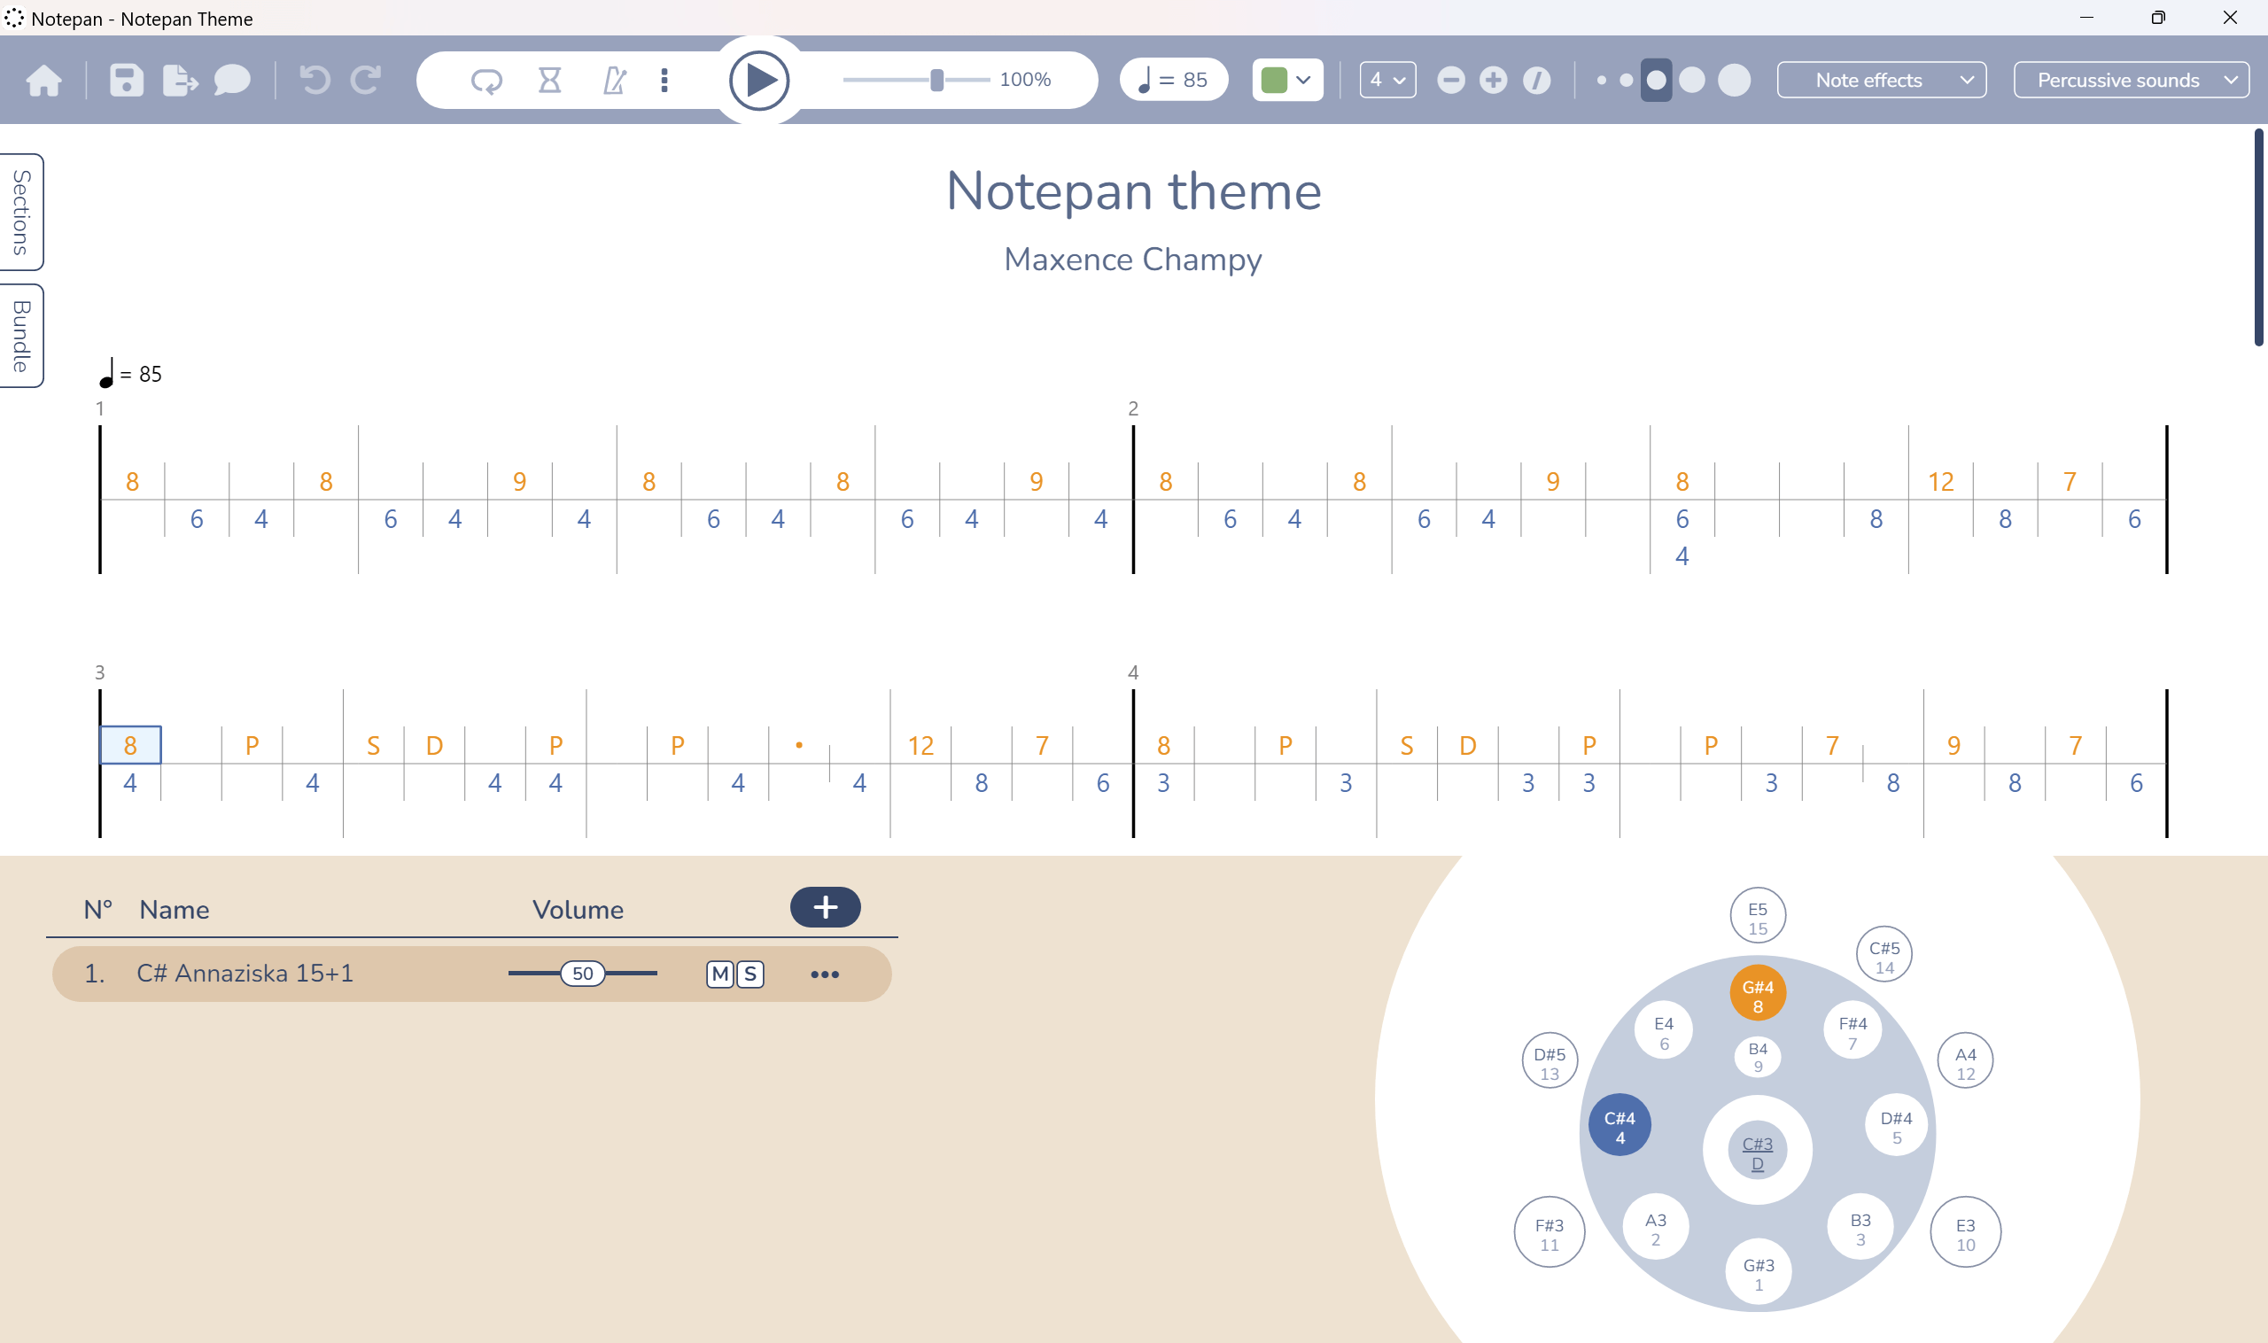
Task: Select the smallest note-size dot
Action: (x=1602, y=81)
